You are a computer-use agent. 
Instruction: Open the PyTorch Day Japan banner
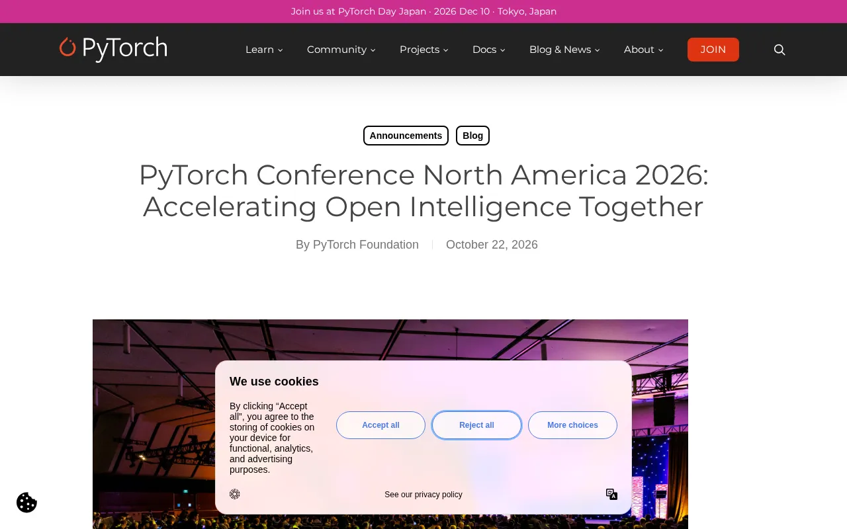423,11
